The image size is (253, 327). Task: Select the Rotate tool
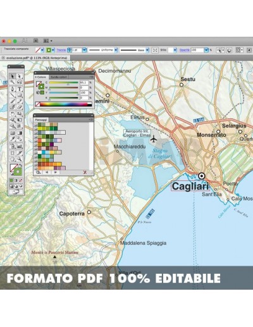13,114
